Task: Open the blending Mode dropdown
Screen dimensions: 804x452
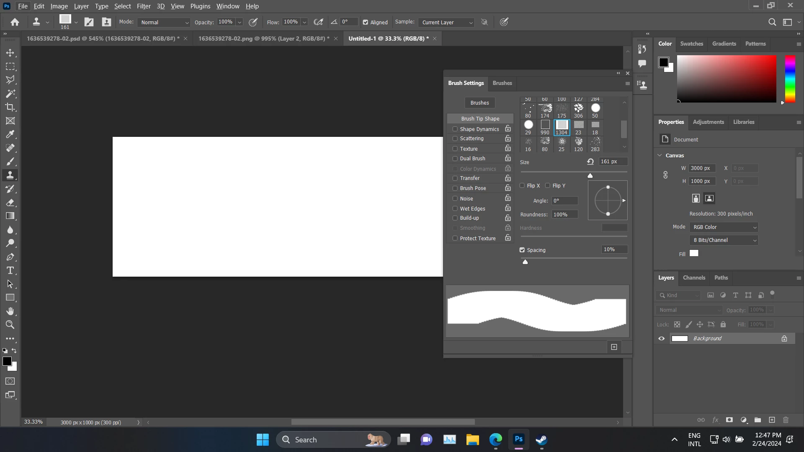Action: tap(164, 23)
